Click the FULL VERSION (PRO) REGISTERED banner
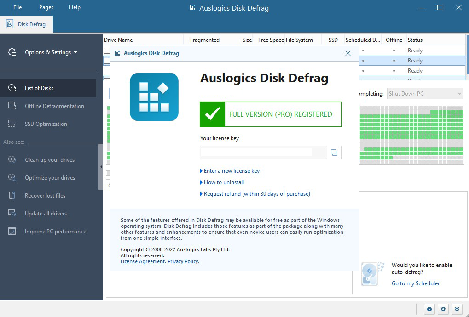 pos(270,114)
